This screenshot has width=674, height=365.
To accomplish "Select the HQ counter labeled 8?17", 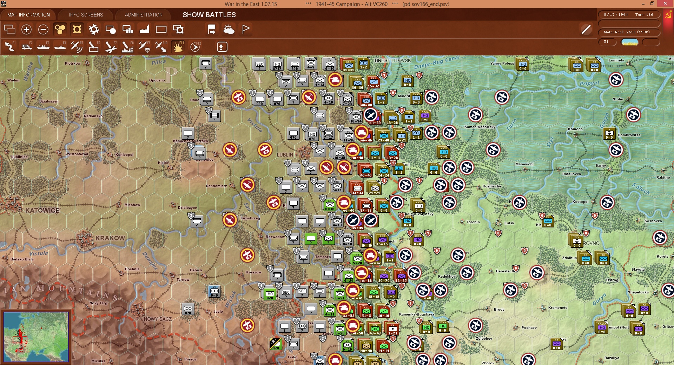I will 277,64.
